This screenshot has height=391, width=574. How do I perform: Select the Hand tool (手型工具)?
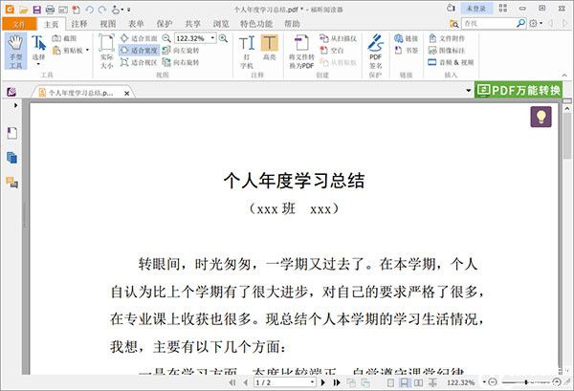tap(15, 52)
